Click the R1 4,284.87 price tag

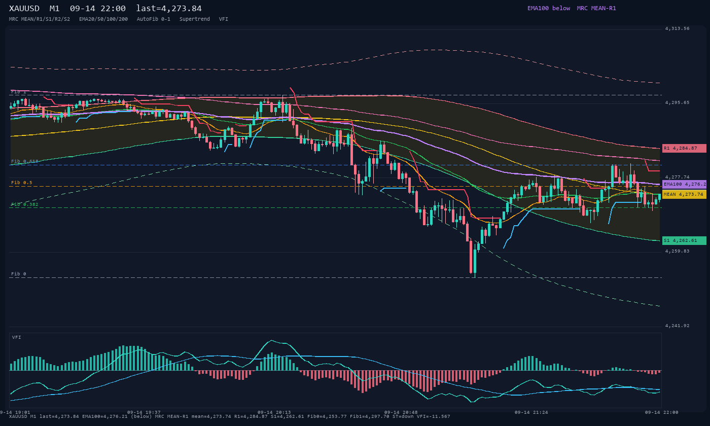684,148
